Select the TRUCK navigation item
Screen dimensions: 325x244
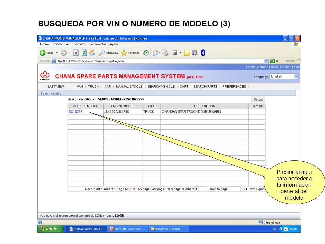(x=93, y=86)
